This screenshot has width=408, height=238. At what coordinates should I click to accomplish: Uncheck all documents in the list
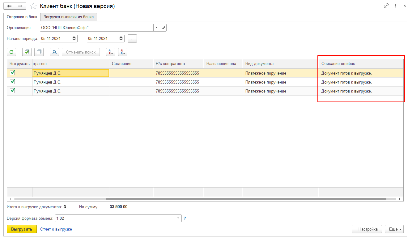click(39, 52)
